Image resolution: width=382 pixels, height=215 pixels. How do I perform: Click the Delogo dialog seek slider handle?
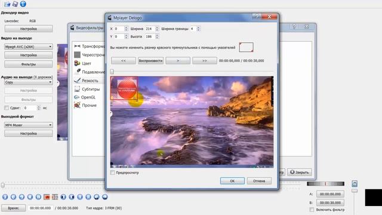(112, 72)
